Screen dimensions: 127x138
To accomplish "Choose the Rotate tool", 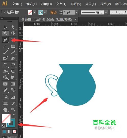I will [5, 65].
